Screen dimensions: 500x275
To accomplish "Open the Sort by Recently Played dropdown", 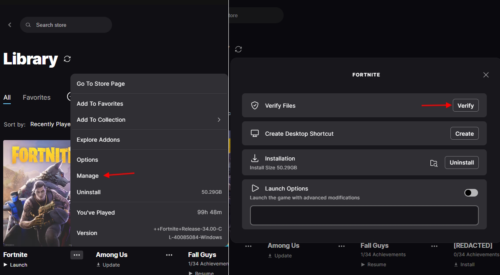I will [x=50, y=124].
